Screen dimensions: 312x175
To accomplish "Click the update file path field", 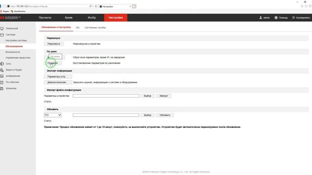I will (106, 115).
